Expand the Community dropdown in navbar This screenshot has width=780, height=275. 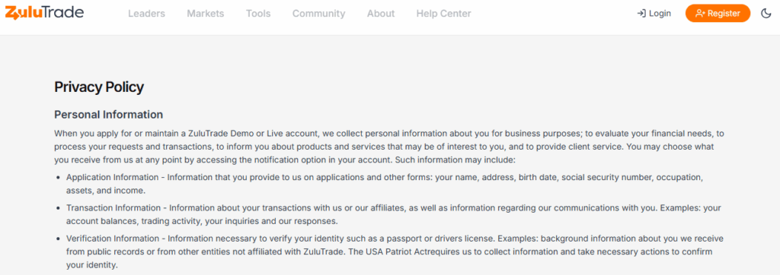click(x=319, y=14)
